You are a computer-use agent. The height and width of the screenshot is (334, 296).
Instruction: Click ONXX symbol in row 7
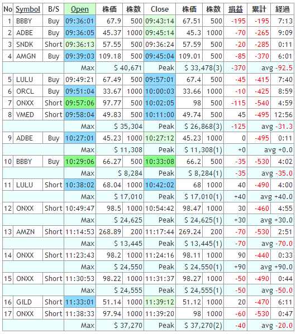pyautogui.click(x=25, y=103)
